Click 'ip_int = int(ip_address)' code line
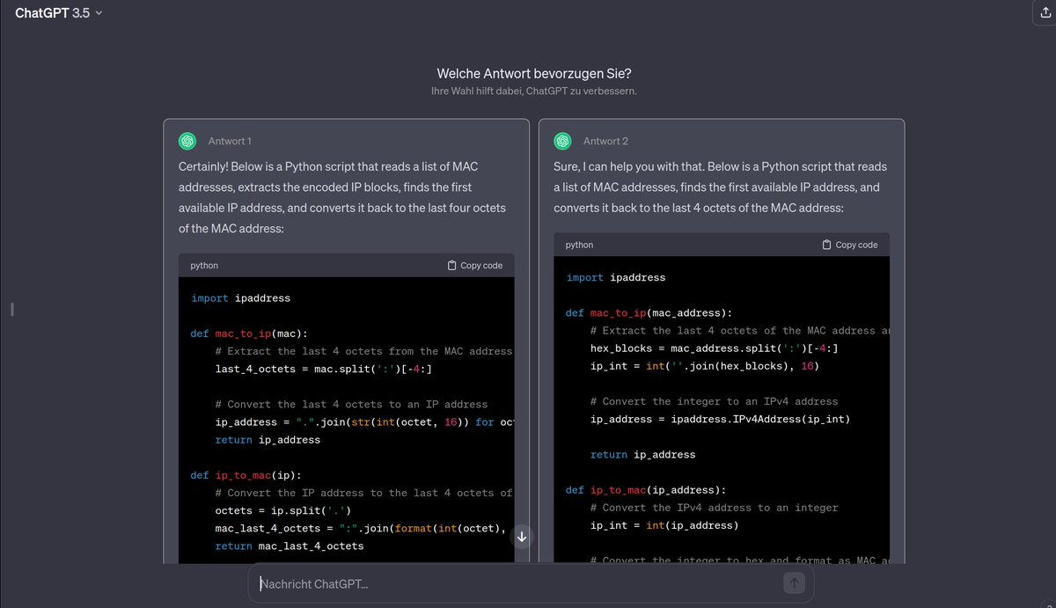 click(664, 525)
